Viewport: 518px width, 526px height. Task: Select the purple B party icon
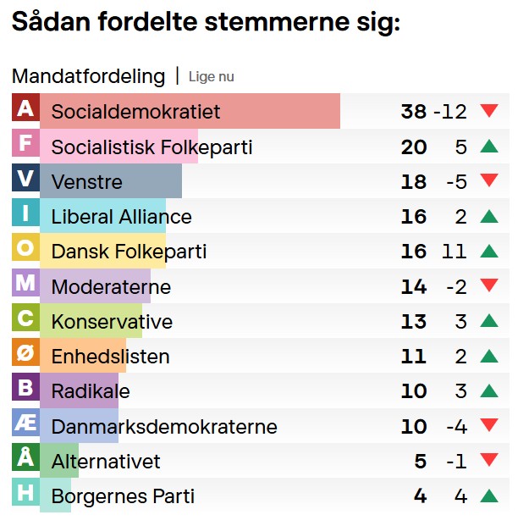25,389
